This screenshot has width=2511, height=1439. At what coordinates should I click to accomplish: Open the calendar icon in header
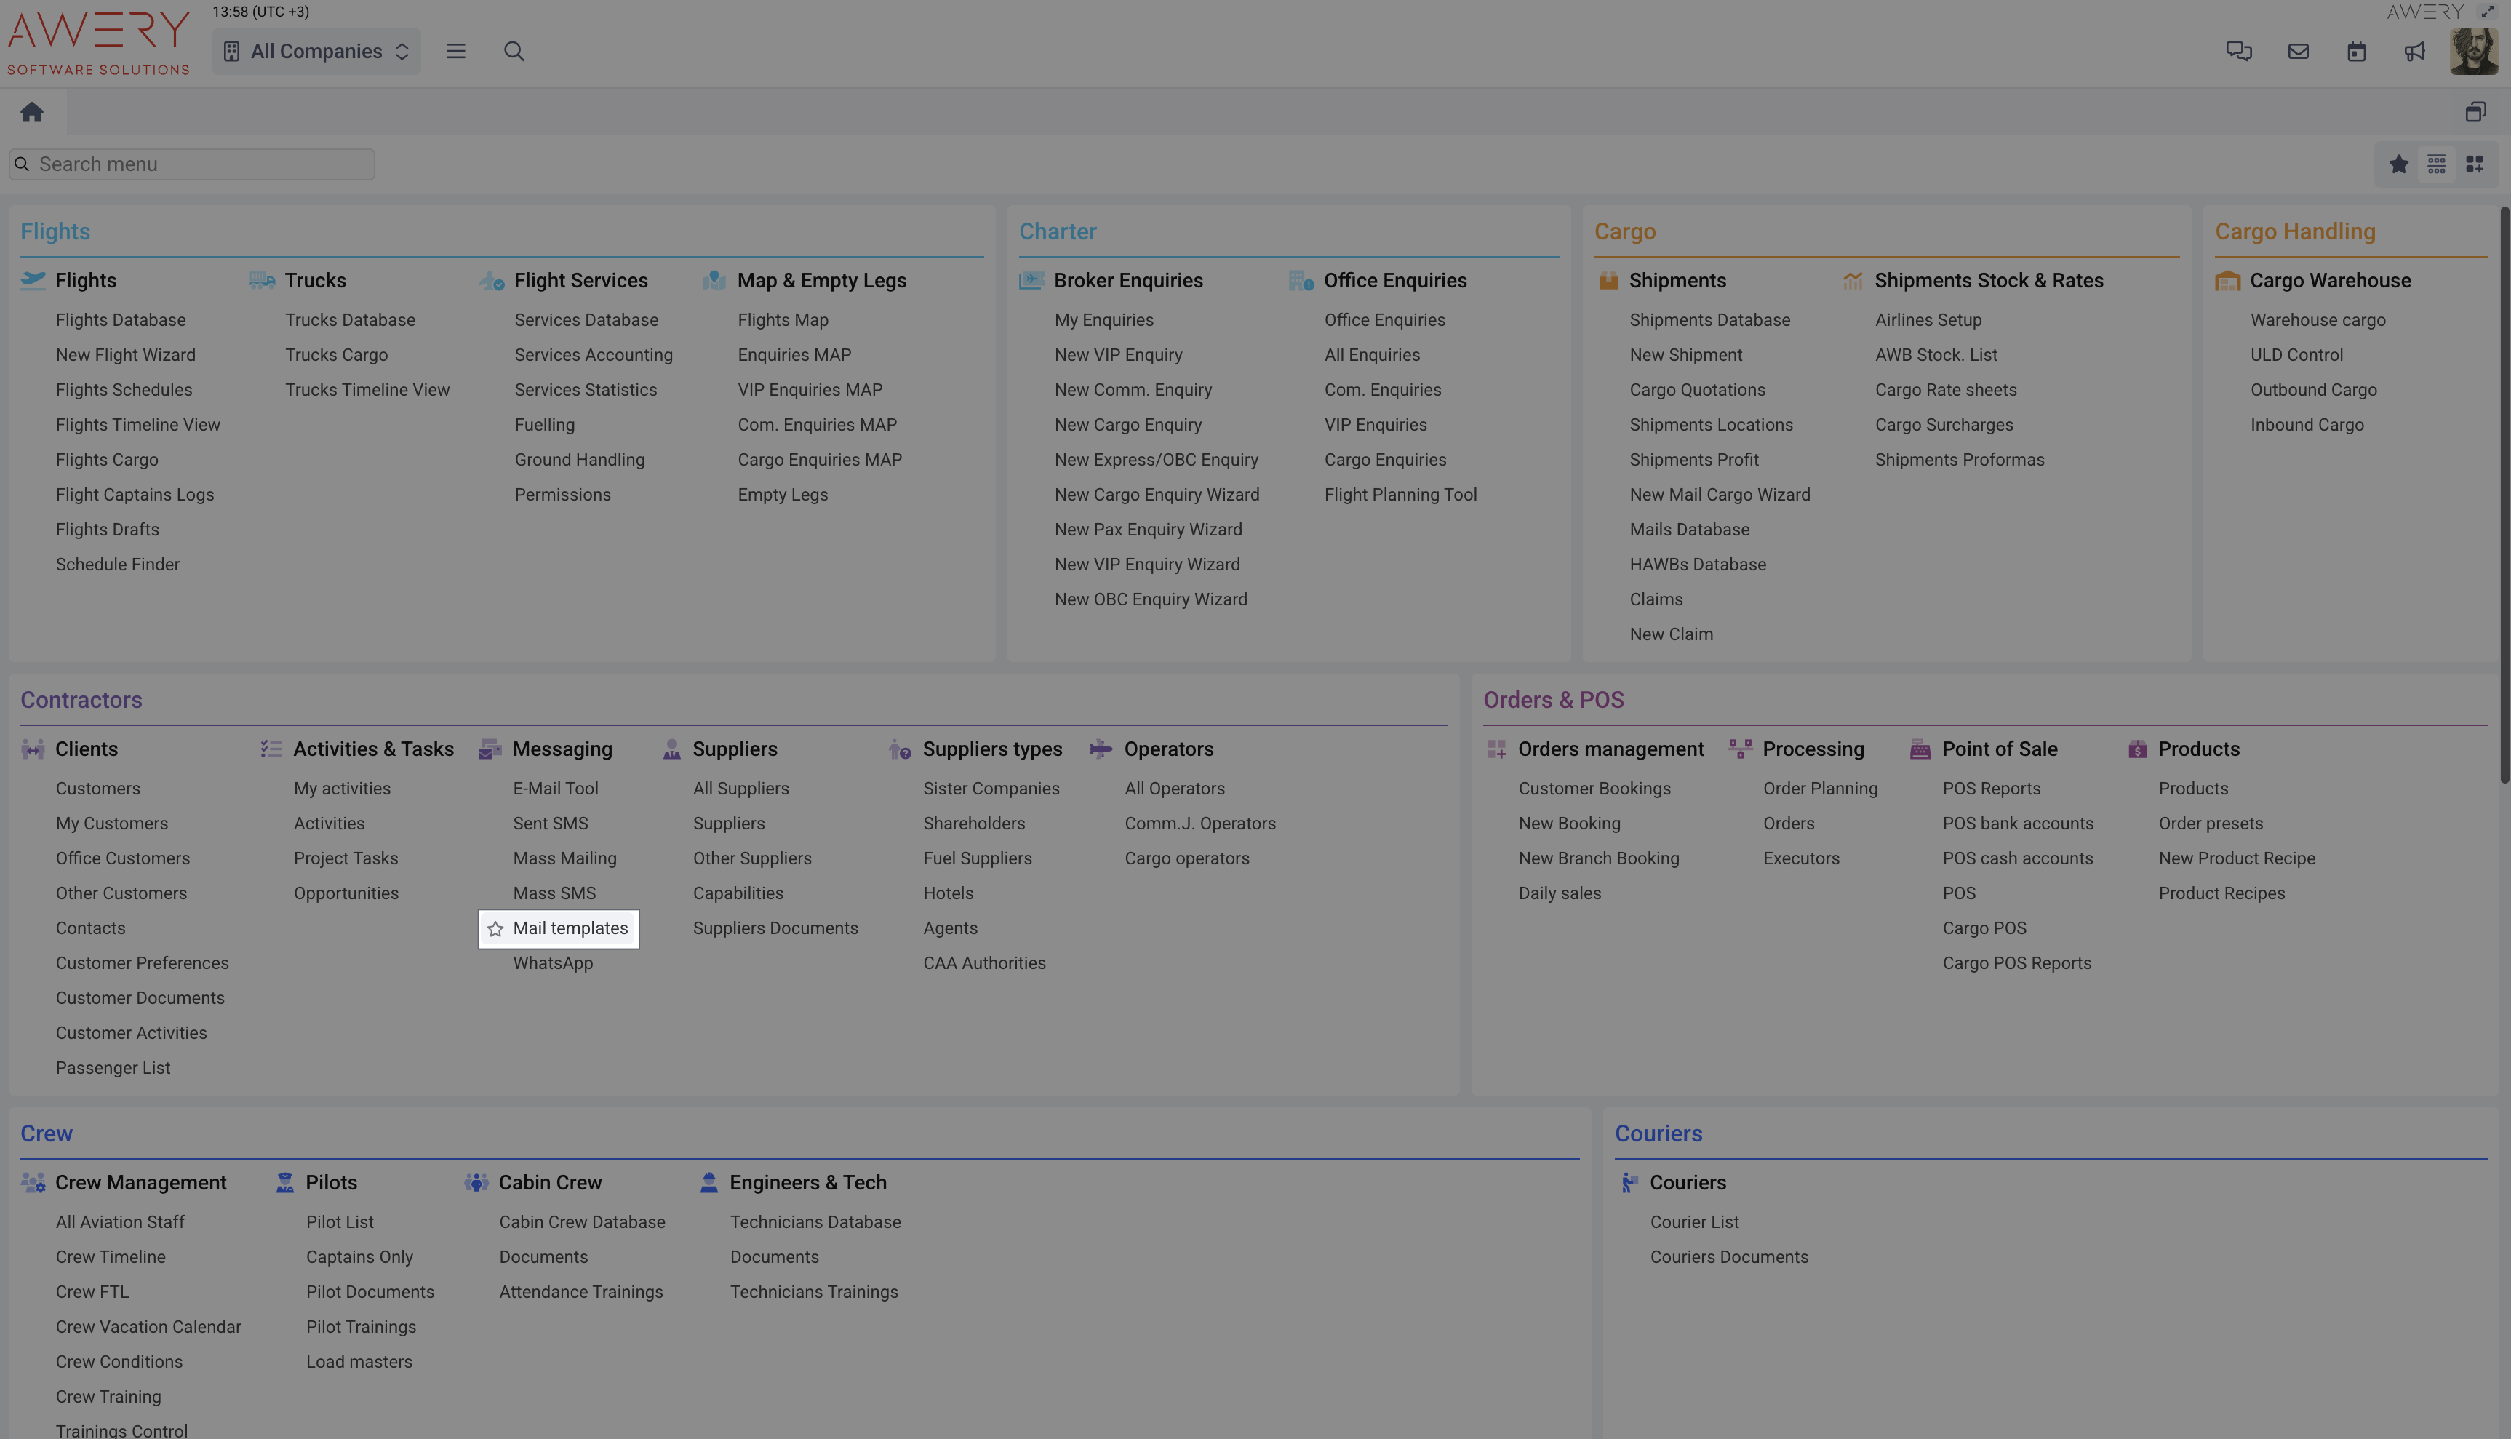[x=2356, y=52]
